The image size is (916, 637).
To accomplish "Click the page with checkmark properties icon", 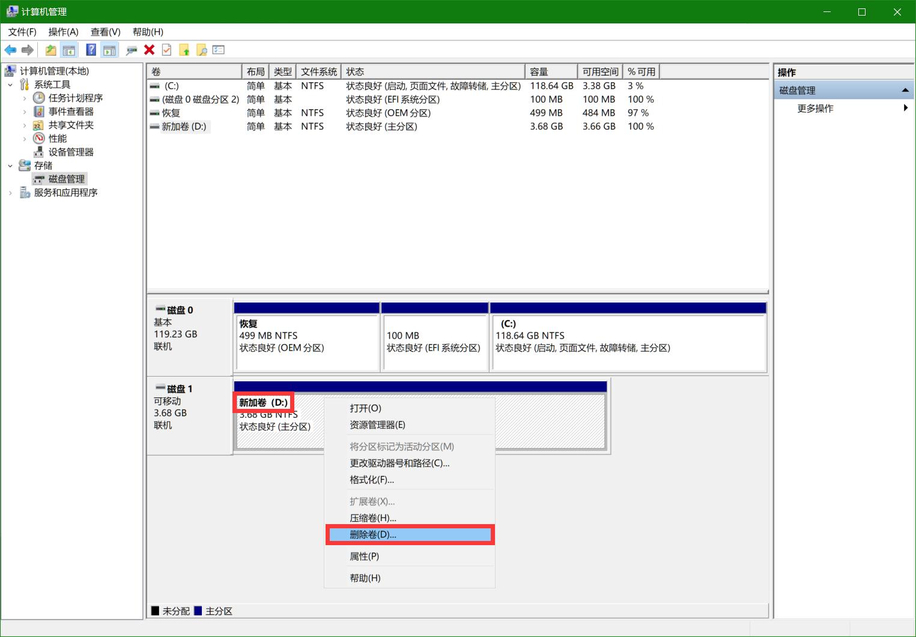I will [167, 50].
